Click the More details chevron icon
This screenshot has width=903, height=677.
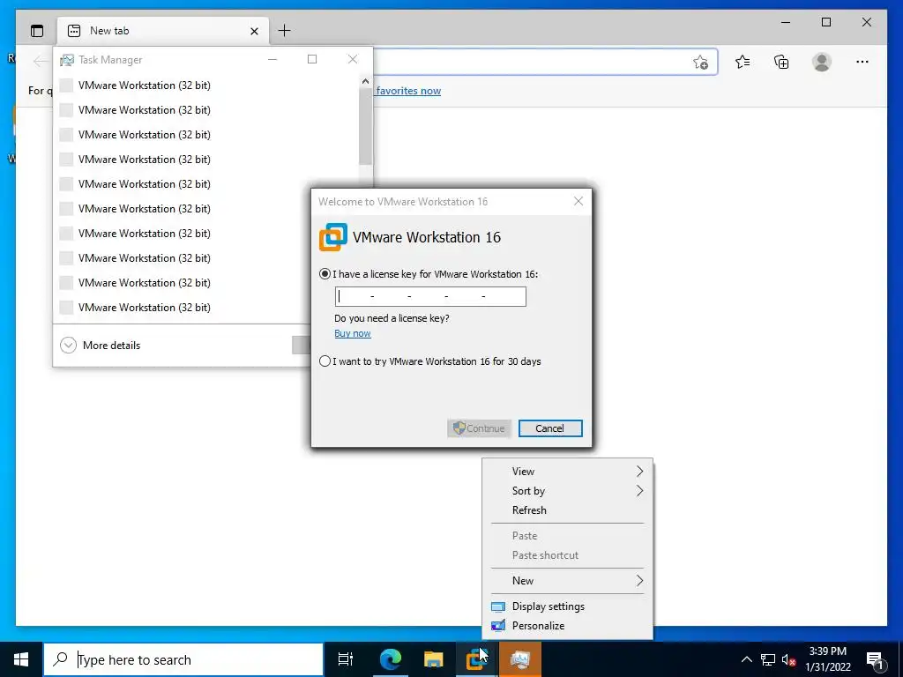click(68, 346)
